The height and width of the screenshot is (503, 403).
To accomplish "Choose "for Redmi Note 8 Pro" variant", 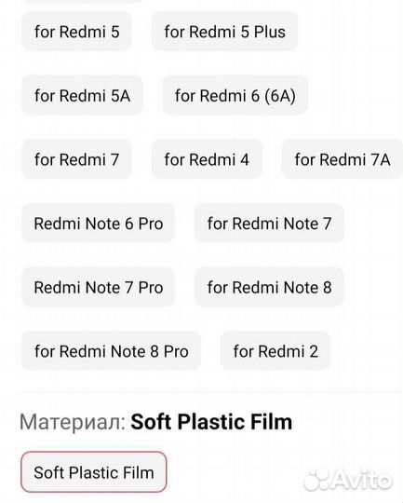I will point(111,350).
